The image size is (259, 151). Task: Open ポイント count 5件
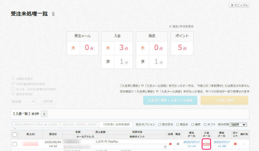(x=182, y=48)
